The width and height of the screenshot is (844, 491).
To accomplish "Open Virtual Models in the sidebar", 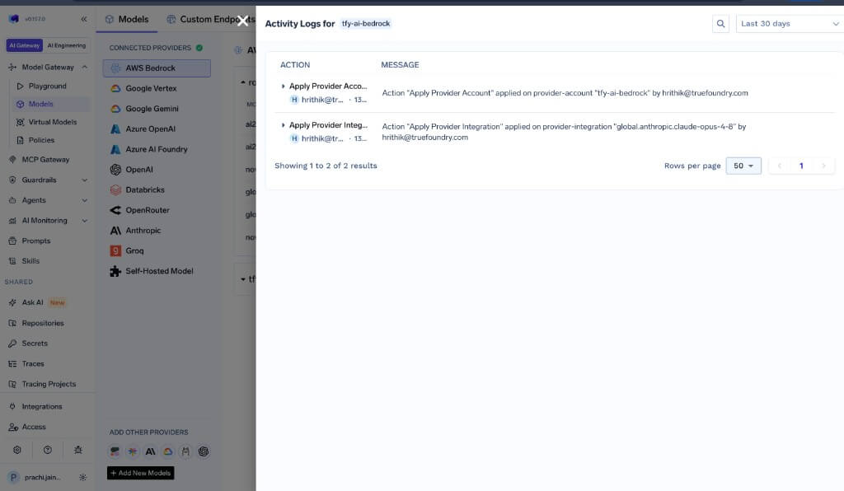I will tap(52, 122).
